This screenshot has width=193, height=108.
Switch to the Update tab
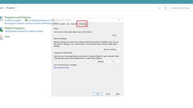[x=62, y=24]
